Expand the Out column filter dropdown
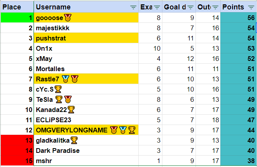The image size is (257, 167). pyautogui.click(x=215, y=7)
